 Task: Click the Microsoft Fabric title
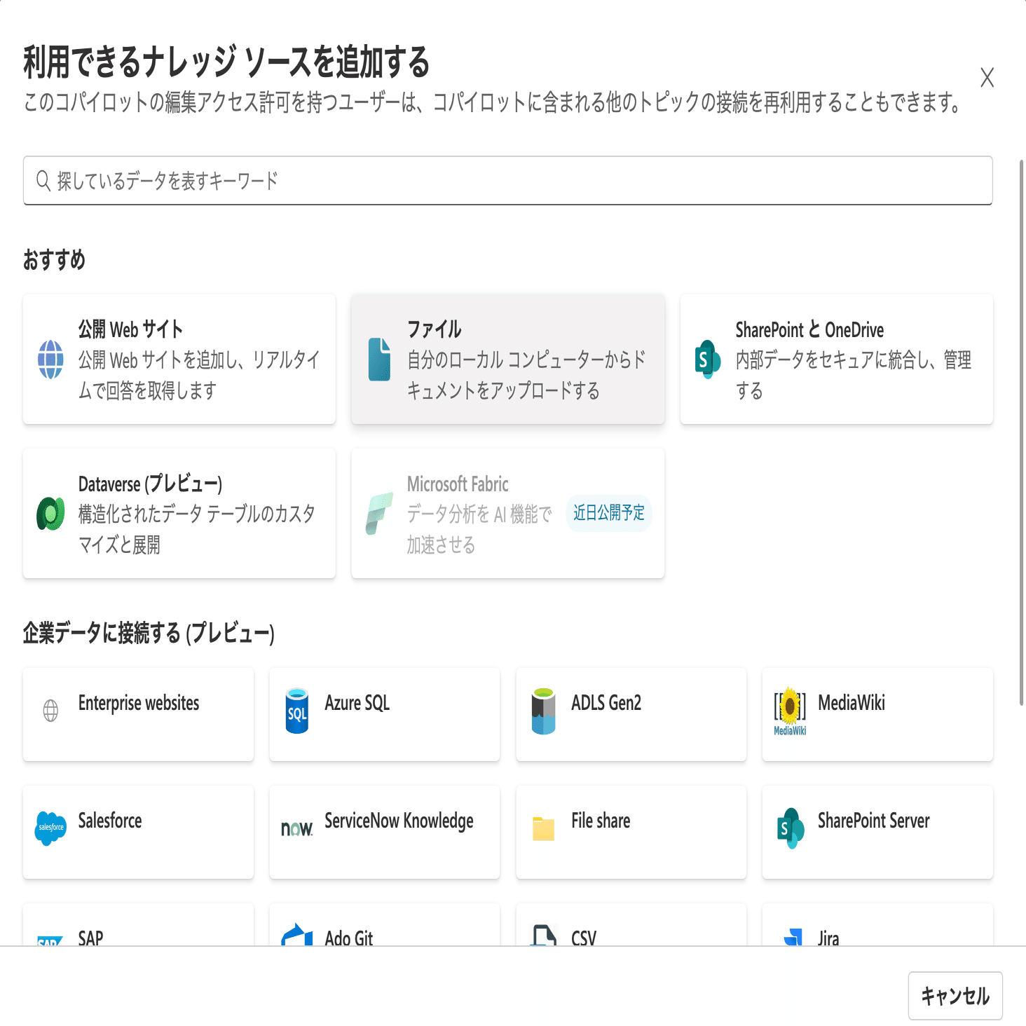[x=458, y=484]
